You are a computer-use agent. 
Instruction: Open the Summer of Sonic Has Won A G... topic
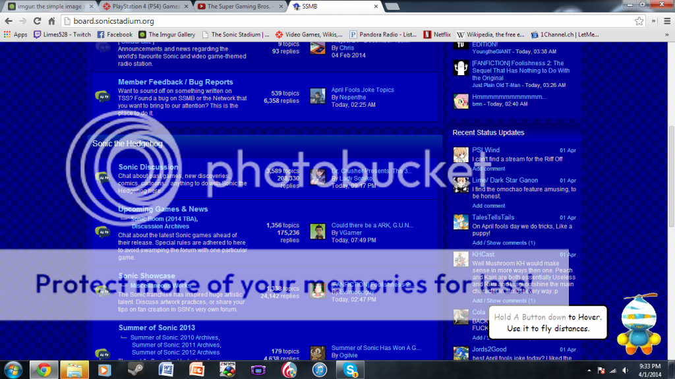pyautogui.click(x=375, y=347)
